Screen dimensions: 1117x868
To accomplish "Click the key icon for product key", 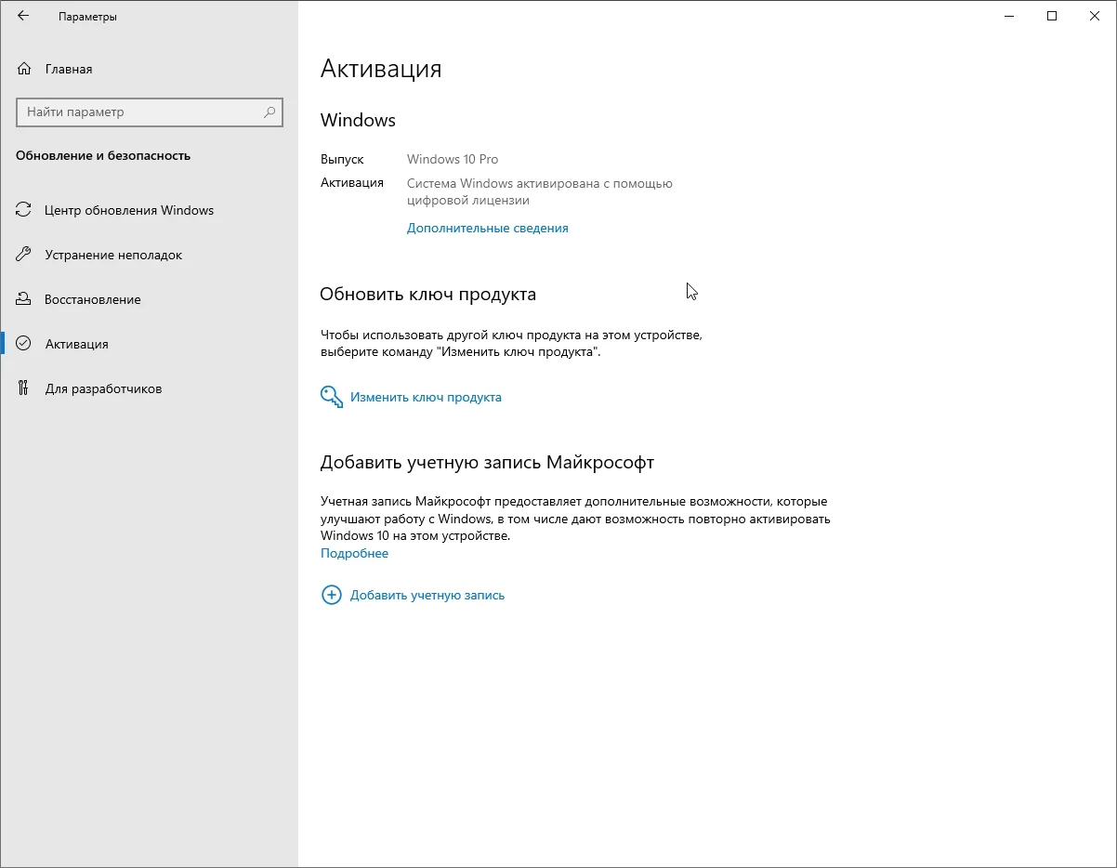I will pyautogui.click(x=332, y=397).
